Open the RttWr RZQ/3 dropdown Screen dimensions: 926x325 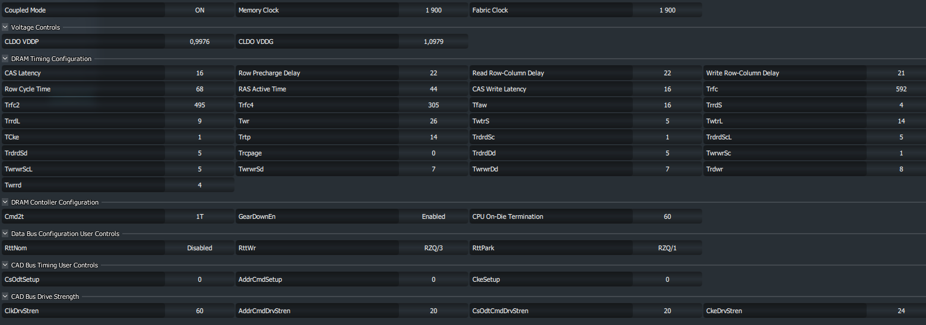point(433,248)
